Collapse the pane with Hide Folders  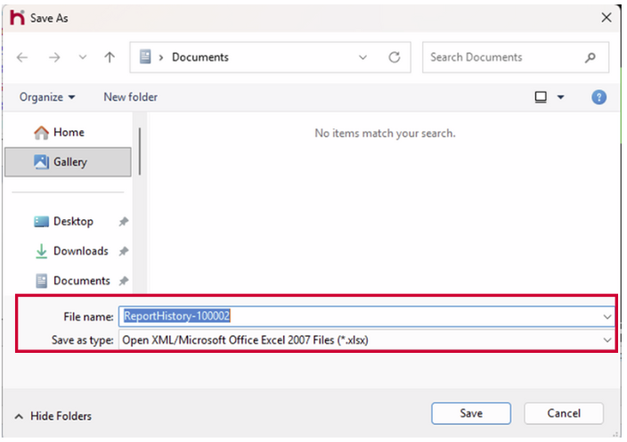[53, 416]
